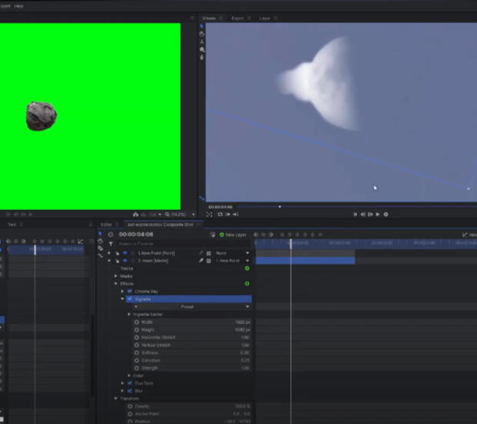Screen dimensions: 477x424
Task: Click the New Layer button
Action: pos(233,235)
